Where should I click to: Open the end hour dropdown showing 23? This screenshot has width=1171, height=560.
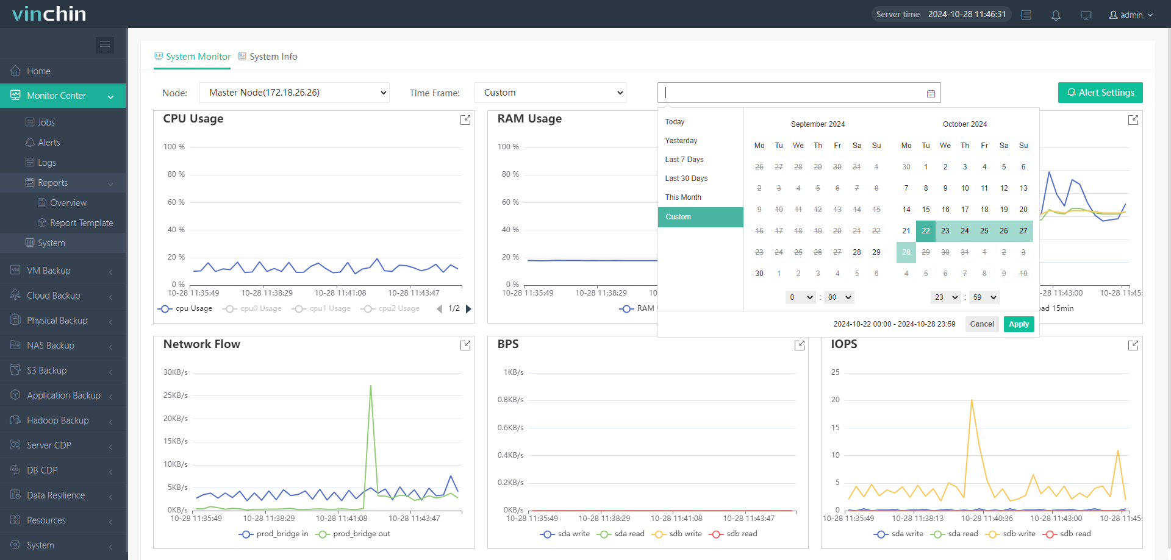point(946,297)
